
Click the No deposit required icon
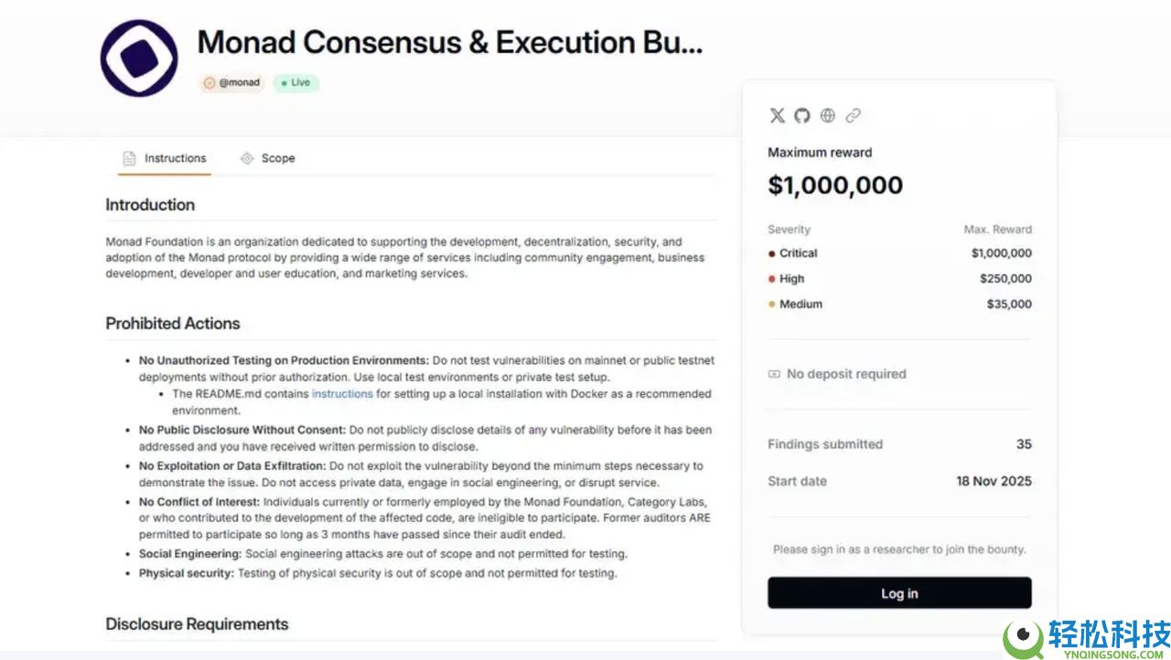(774, 374)
